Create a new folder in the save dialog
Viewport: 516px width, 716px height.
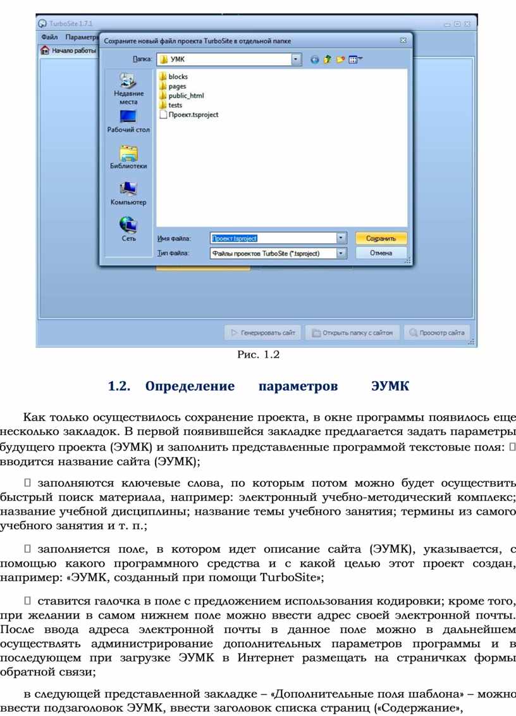point(340,60)
